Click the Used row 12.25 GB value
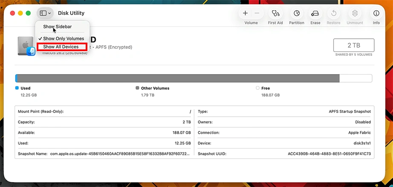The height and width of the screenshot is (187, 393). [x=183, y=143]
